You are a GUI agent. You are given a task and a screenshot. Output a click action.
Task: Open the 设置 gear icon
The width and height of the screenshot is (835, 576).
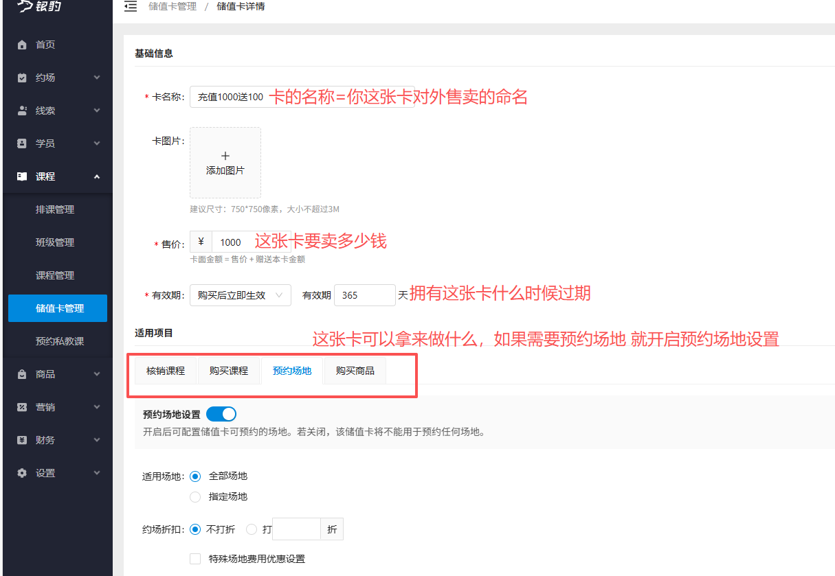[x=23, y=472]
